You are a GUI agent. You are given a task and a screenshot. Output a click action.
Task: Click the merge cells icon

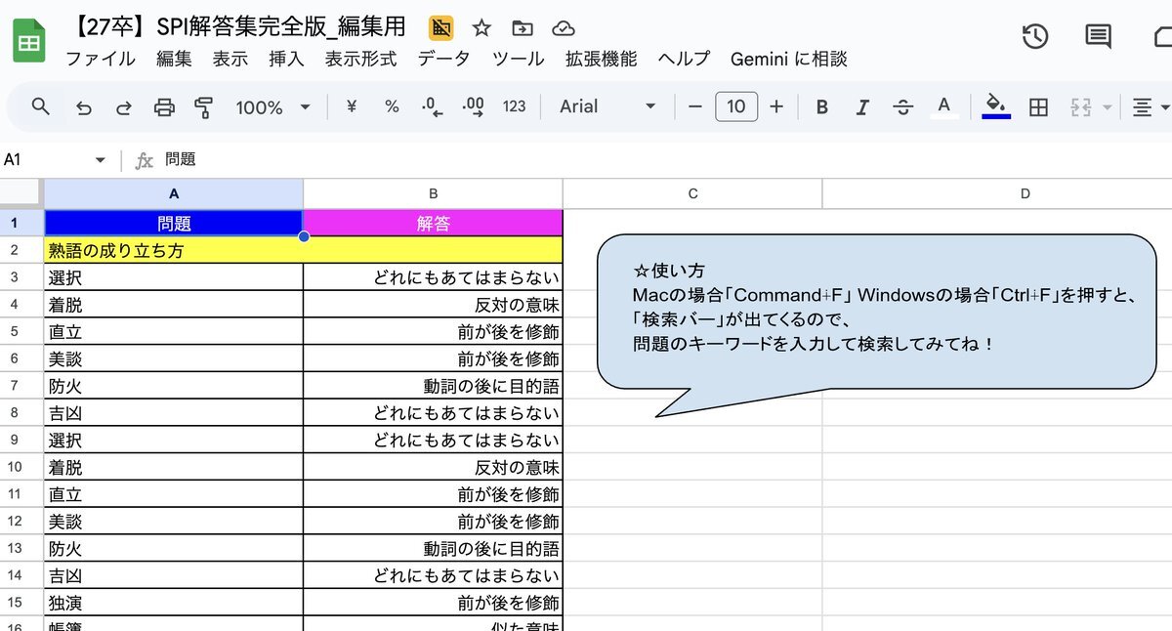click(x=1081, y=107)
